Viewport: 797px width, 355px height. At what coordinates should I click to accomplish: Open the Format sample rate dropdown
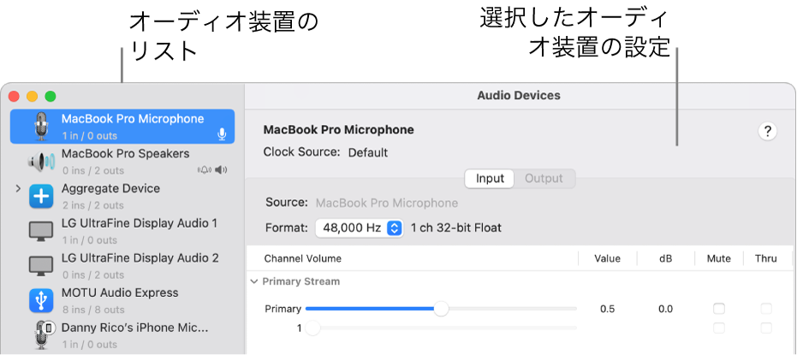(360, 228)
